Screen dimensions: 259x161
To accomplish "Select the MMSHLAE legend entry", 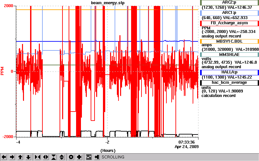I will pos(229,55).
